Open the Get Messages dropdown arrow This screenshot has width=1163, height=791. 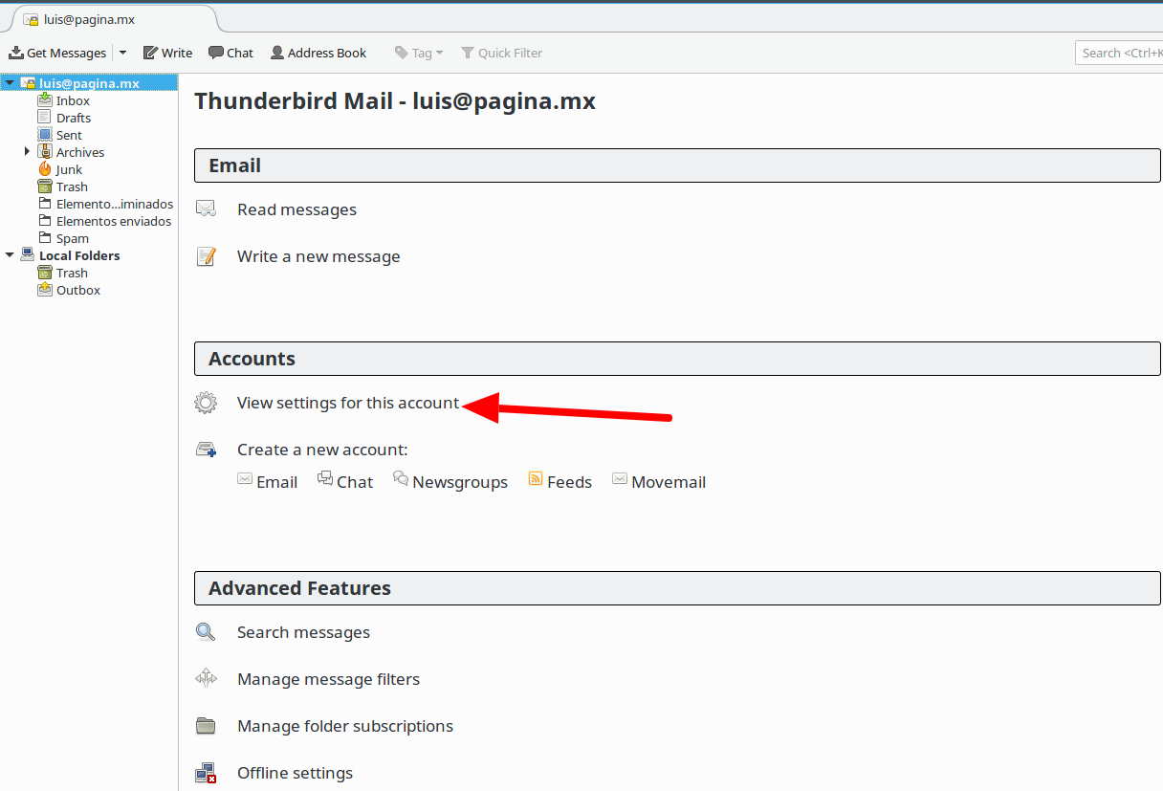[x=122, y=53]
